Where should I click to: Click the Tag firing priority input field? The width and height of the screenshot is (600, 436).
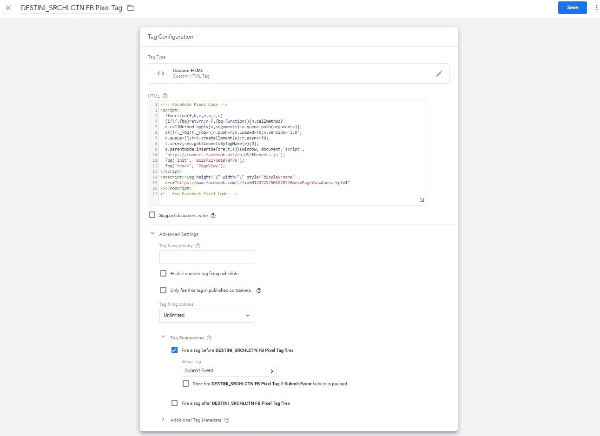point(206,257)
